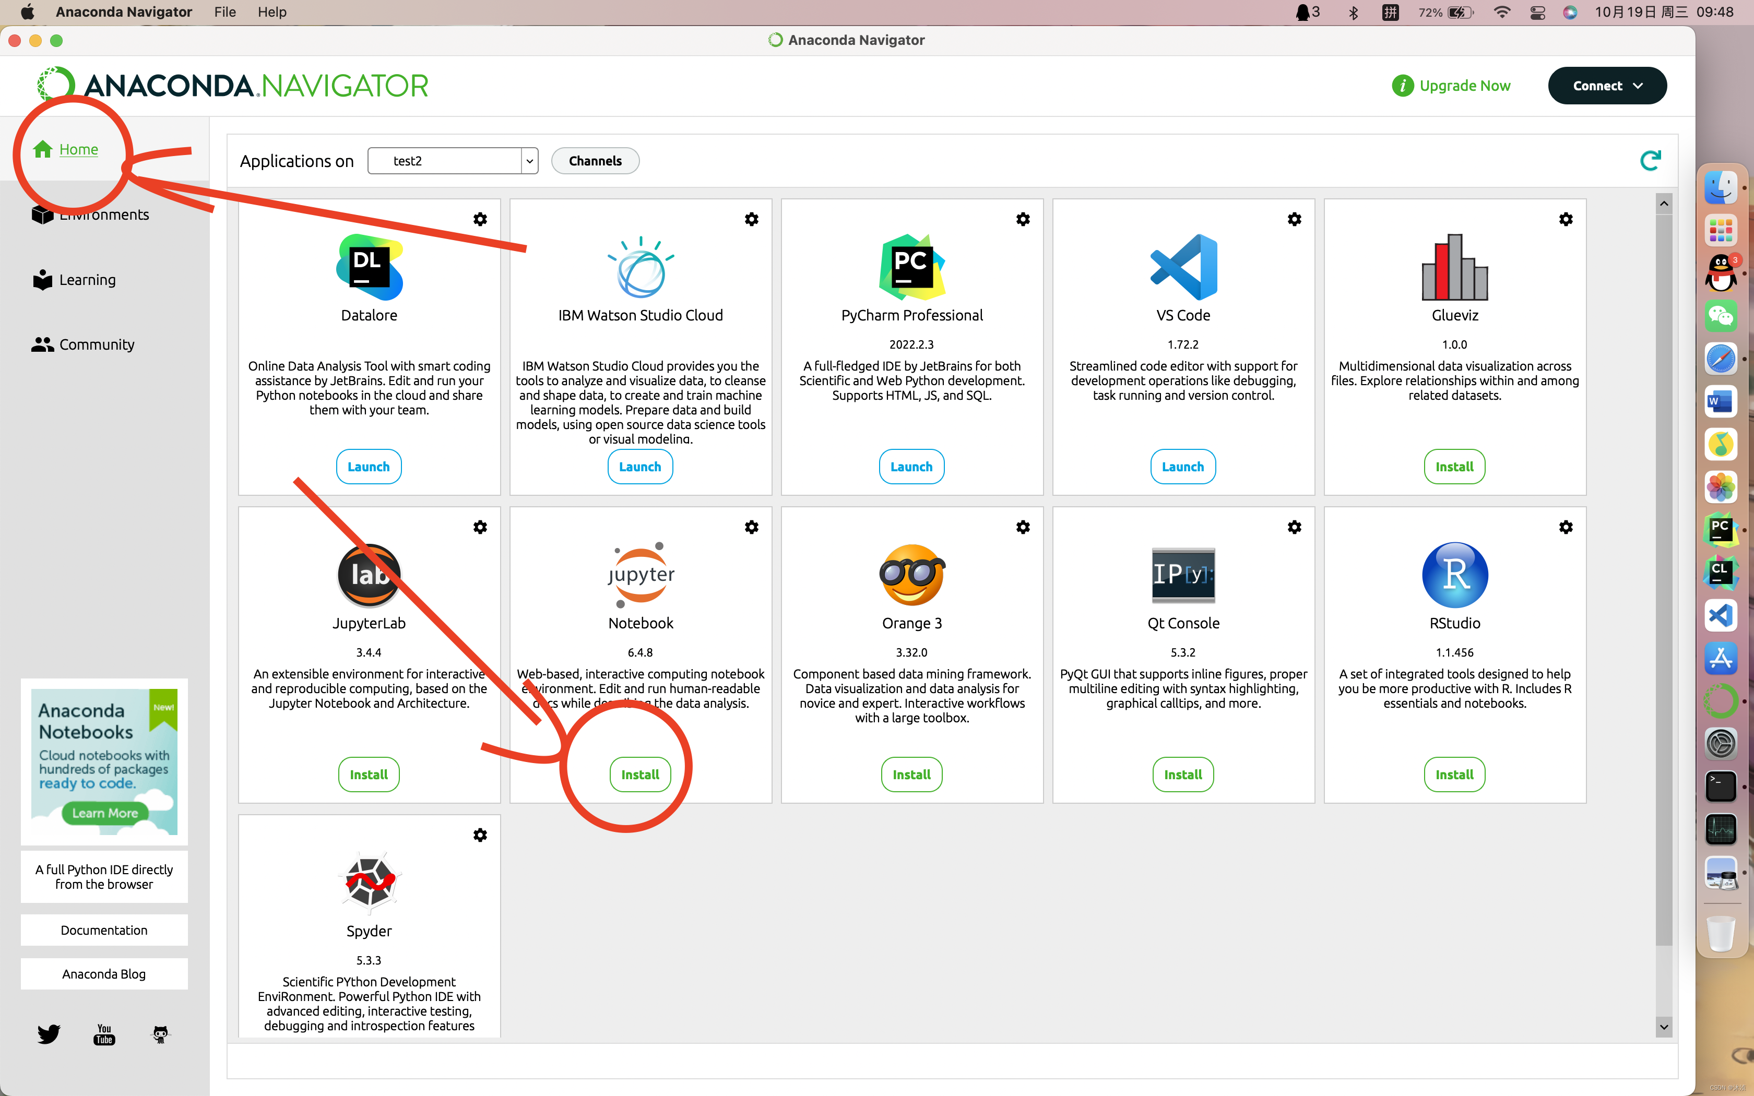This screenshot has width=1754, height=1096.
Task: Click the VS Code application logo
Action: [1183, 267]
